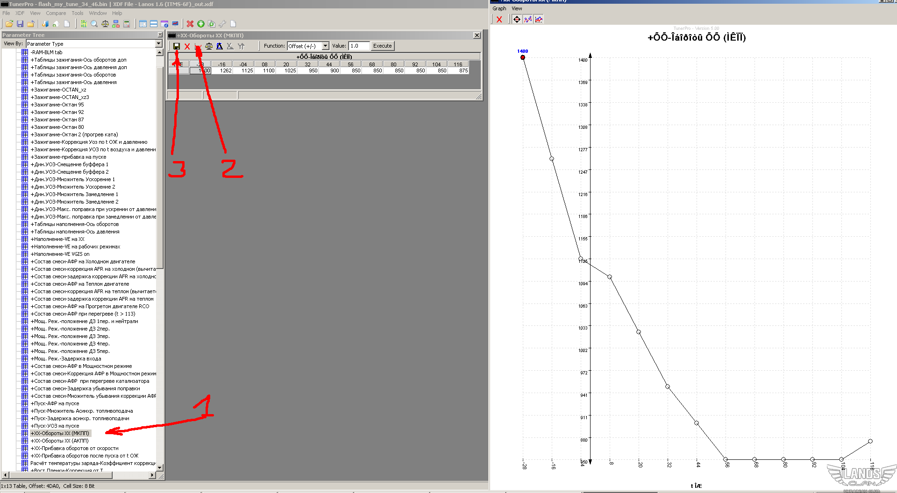Toggle the data point markers graph button

[x=528, y=19]
